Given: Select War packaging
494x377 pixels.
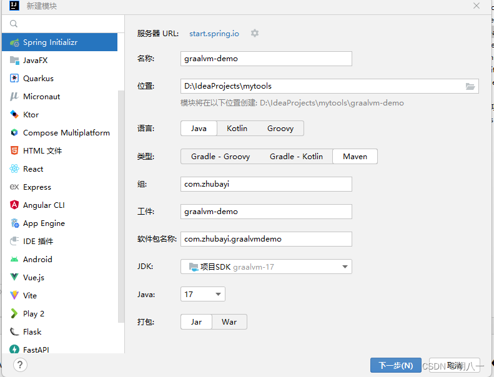Looking at the screenshot, I should point(229,322).
